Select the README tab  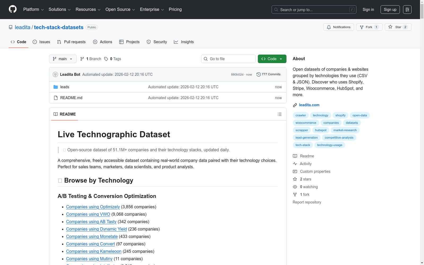tap(65, 114)
